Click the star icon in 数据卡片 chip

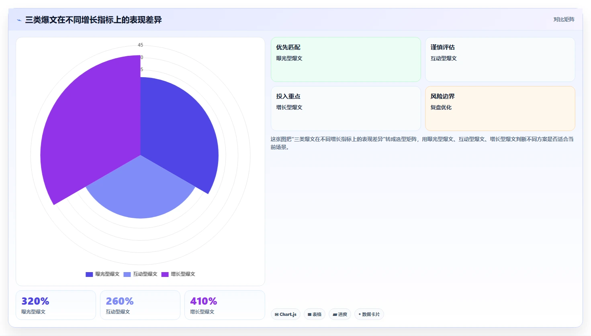pyautogui.click(x=360, y=314)
